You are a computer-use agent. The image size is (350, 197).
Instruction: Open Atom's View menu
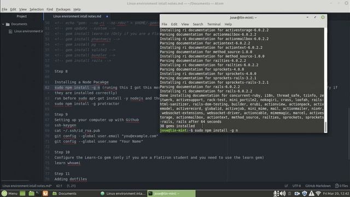click(23, 9)
